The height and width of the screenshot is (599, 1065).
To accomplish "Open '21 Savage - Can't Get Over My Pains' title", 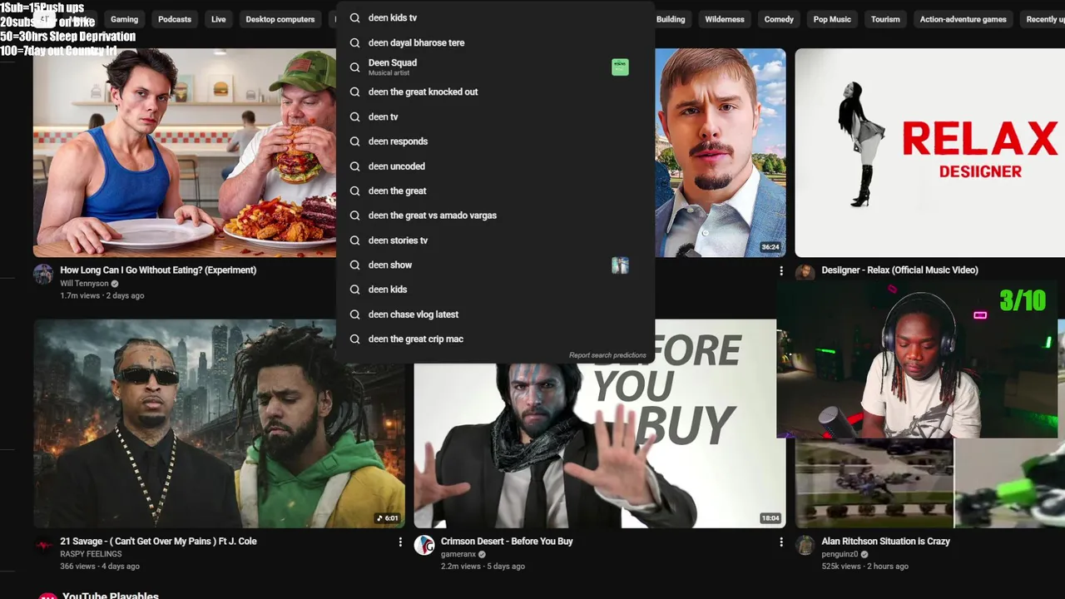I will (x=158, y=542).
